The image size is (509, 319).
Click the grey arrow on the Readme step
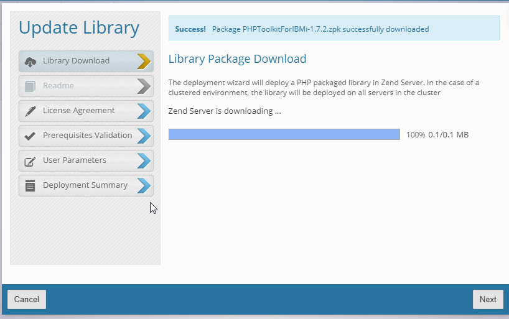(x=144, y=86)
